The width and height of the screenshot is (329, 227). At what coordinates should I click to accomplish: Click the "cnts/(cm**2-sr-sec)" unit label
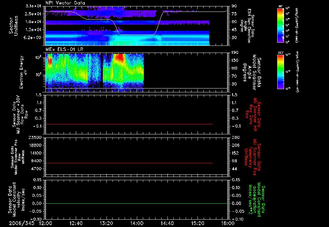point(297,25)
